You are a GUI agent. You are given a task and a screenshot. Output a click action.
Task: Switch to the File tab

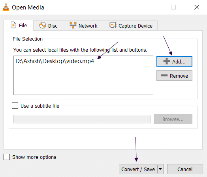click(19, 25)
